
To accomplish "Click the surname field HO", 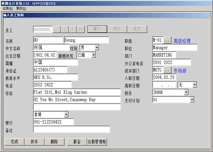I will (48, 40).
